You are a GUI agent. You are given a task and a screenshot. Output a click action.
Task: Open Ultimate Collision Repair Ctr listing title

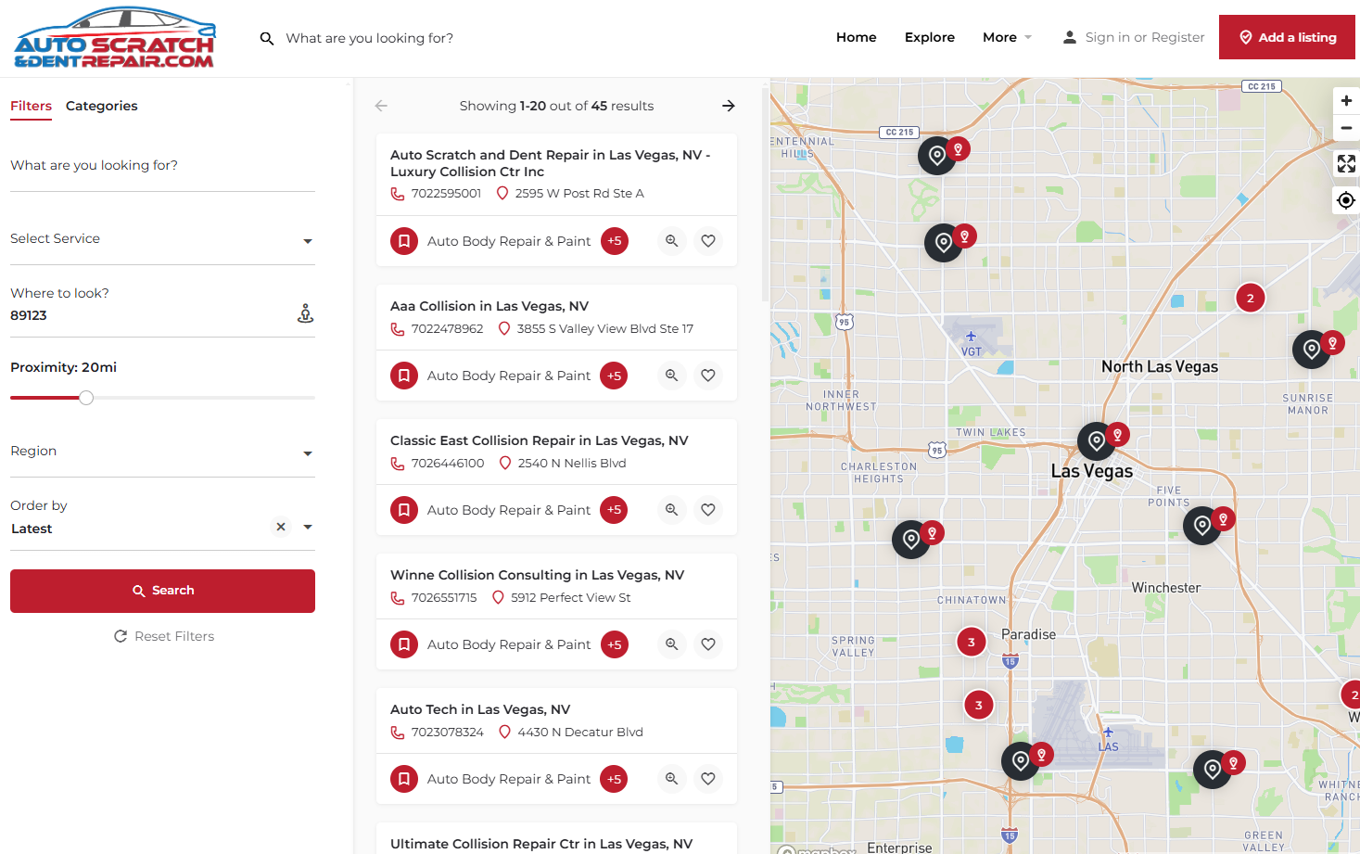point(541,844)
